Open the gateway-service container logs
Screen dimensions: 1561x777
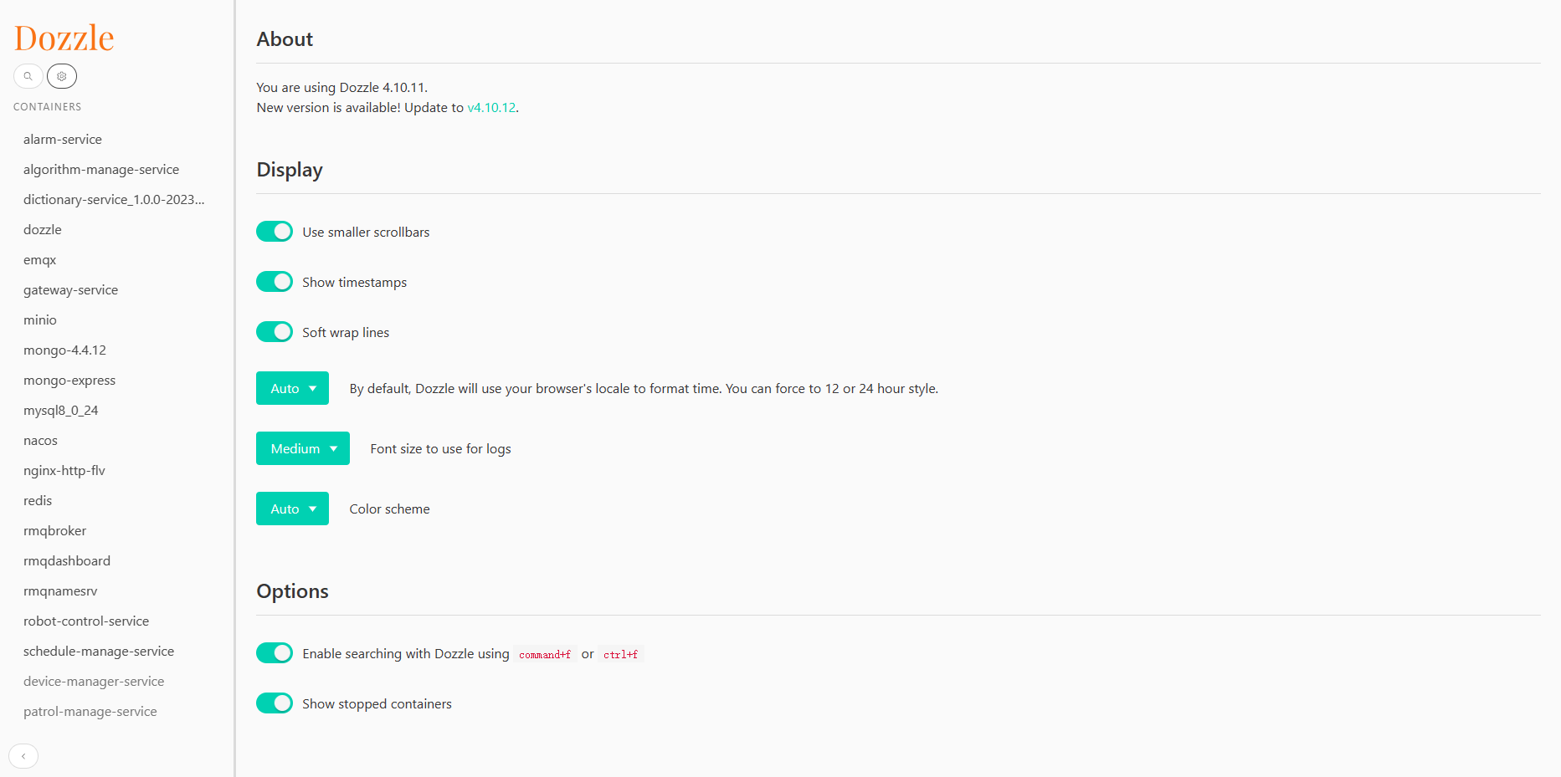click(x=71, y=290)
